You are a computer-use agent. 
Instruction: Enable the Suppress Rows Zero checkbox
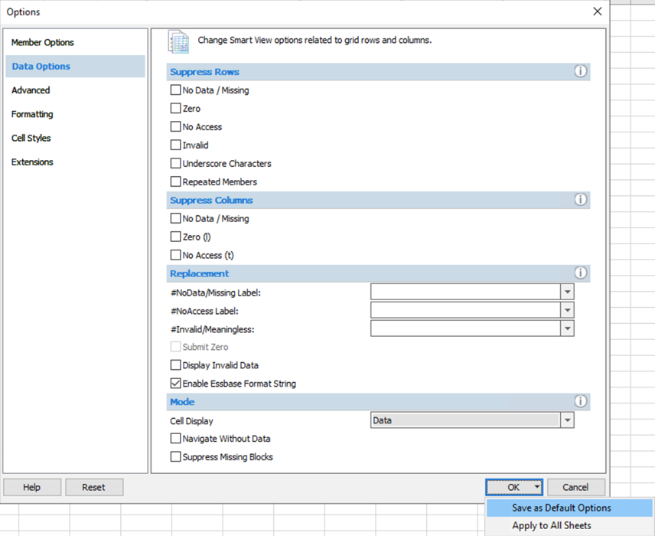[176, 109]
